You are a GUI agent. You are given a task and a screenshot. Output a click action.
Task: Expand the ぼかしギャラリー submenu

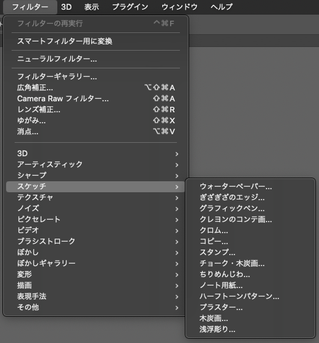click(x=96, y=264)
